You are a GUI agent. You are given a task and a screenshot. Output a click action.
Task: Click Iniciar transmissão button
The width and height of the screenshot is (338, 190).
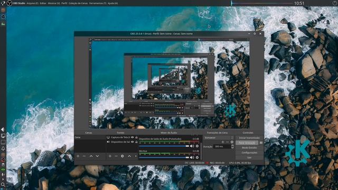tap(249, 138)
